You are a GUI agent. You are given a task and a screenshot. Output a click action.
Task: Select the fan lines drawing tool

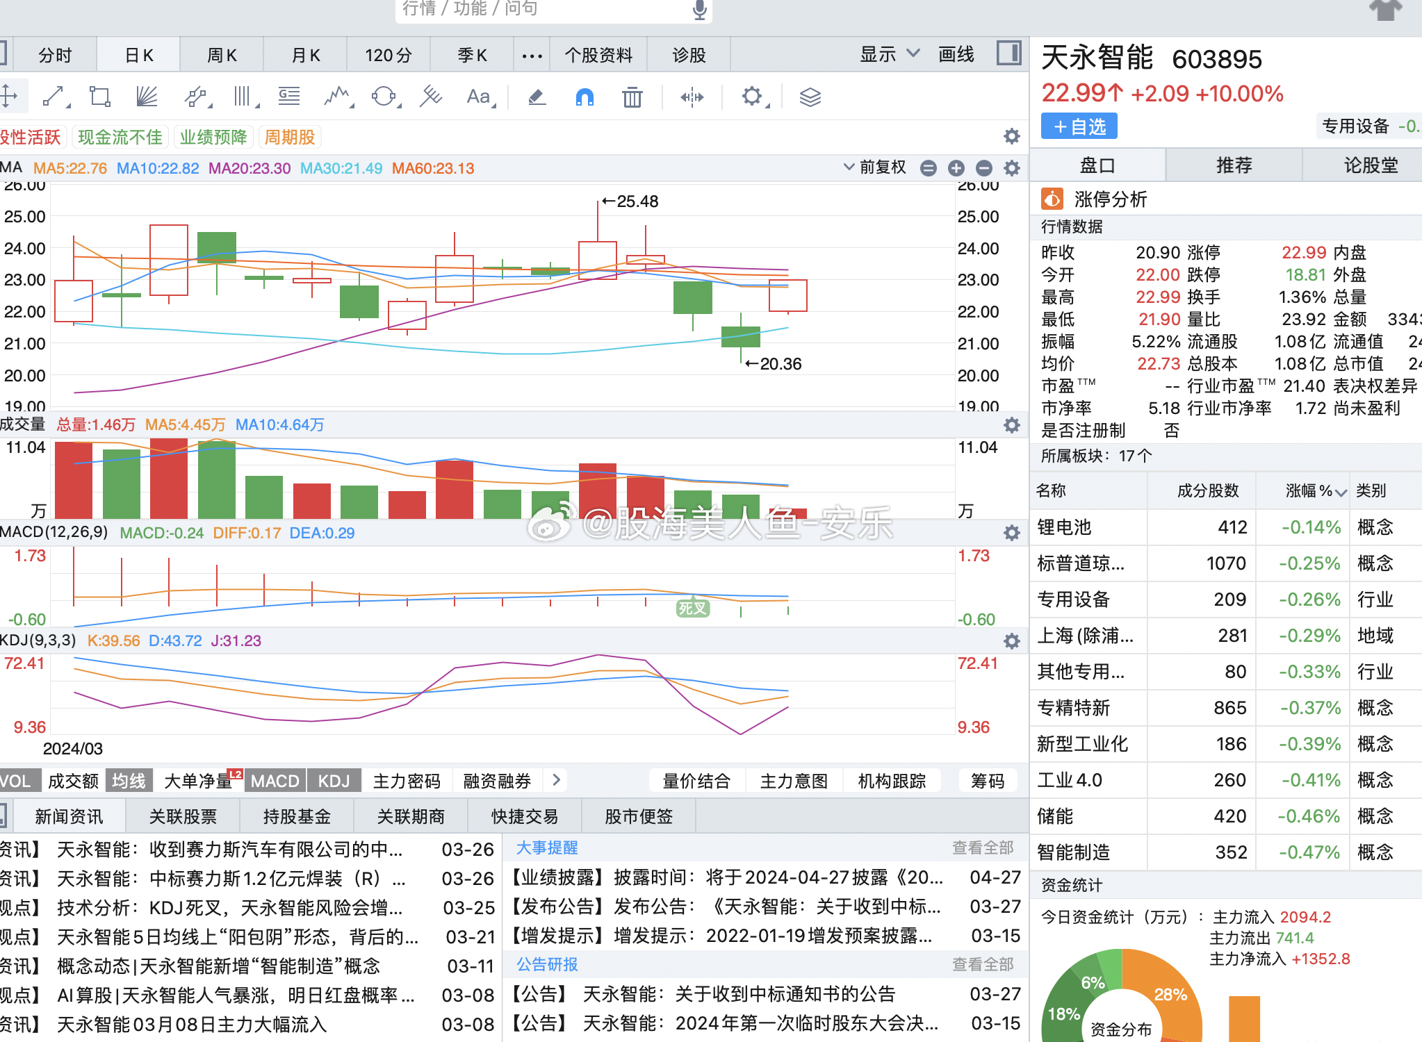tap(147, 97)
